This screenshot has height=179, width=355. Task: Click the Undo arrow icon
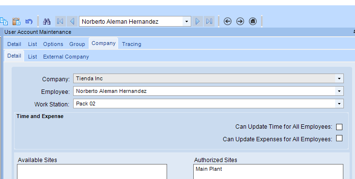[x=29, y=21]
